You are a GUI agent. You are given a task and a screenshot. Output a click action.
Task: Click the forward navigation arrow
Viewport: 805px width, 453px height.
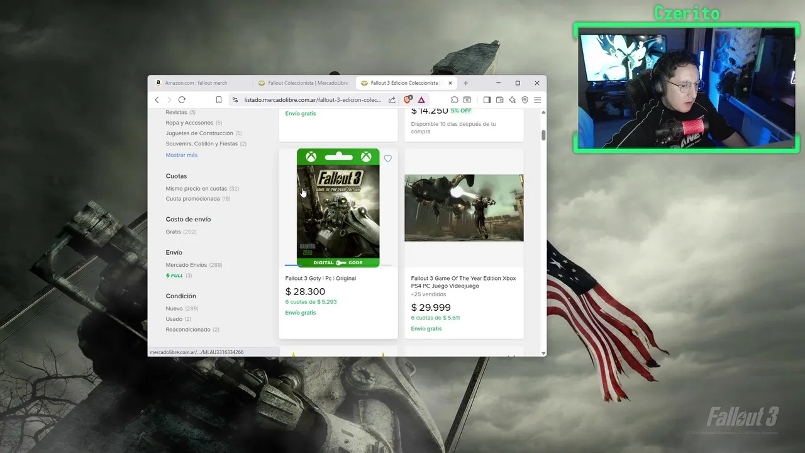[169, 99]
